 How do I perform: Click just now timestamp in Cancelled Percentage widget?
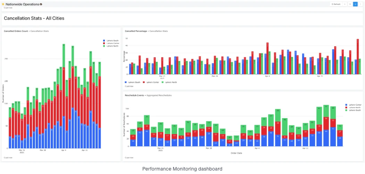[x=129, y=86]
